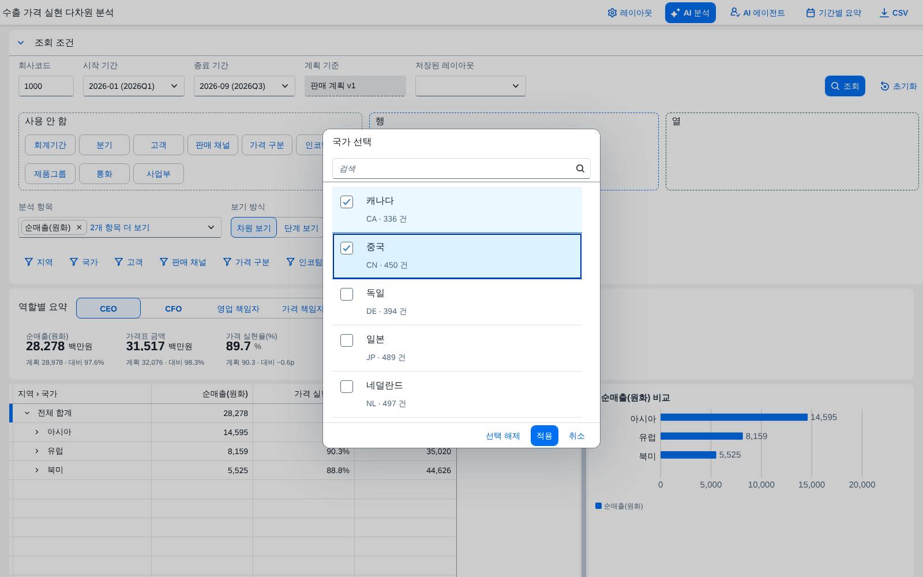Switch to the CFO role tab
The height and width of the screenshot is (577, 923).
point(174,308)
